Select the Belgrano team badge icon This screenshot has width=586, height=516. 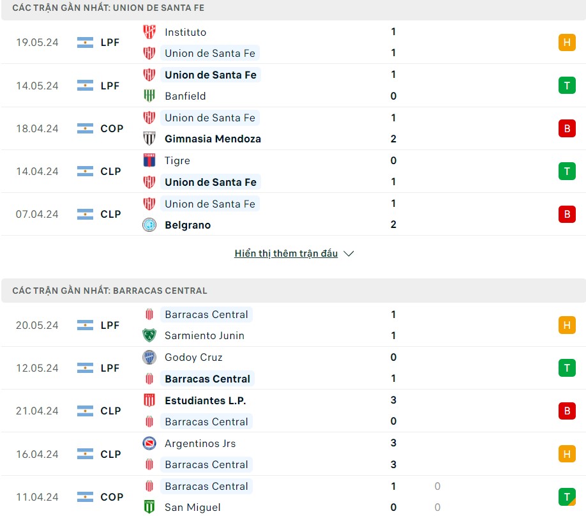pyautogui.click(x=149, y=225)
